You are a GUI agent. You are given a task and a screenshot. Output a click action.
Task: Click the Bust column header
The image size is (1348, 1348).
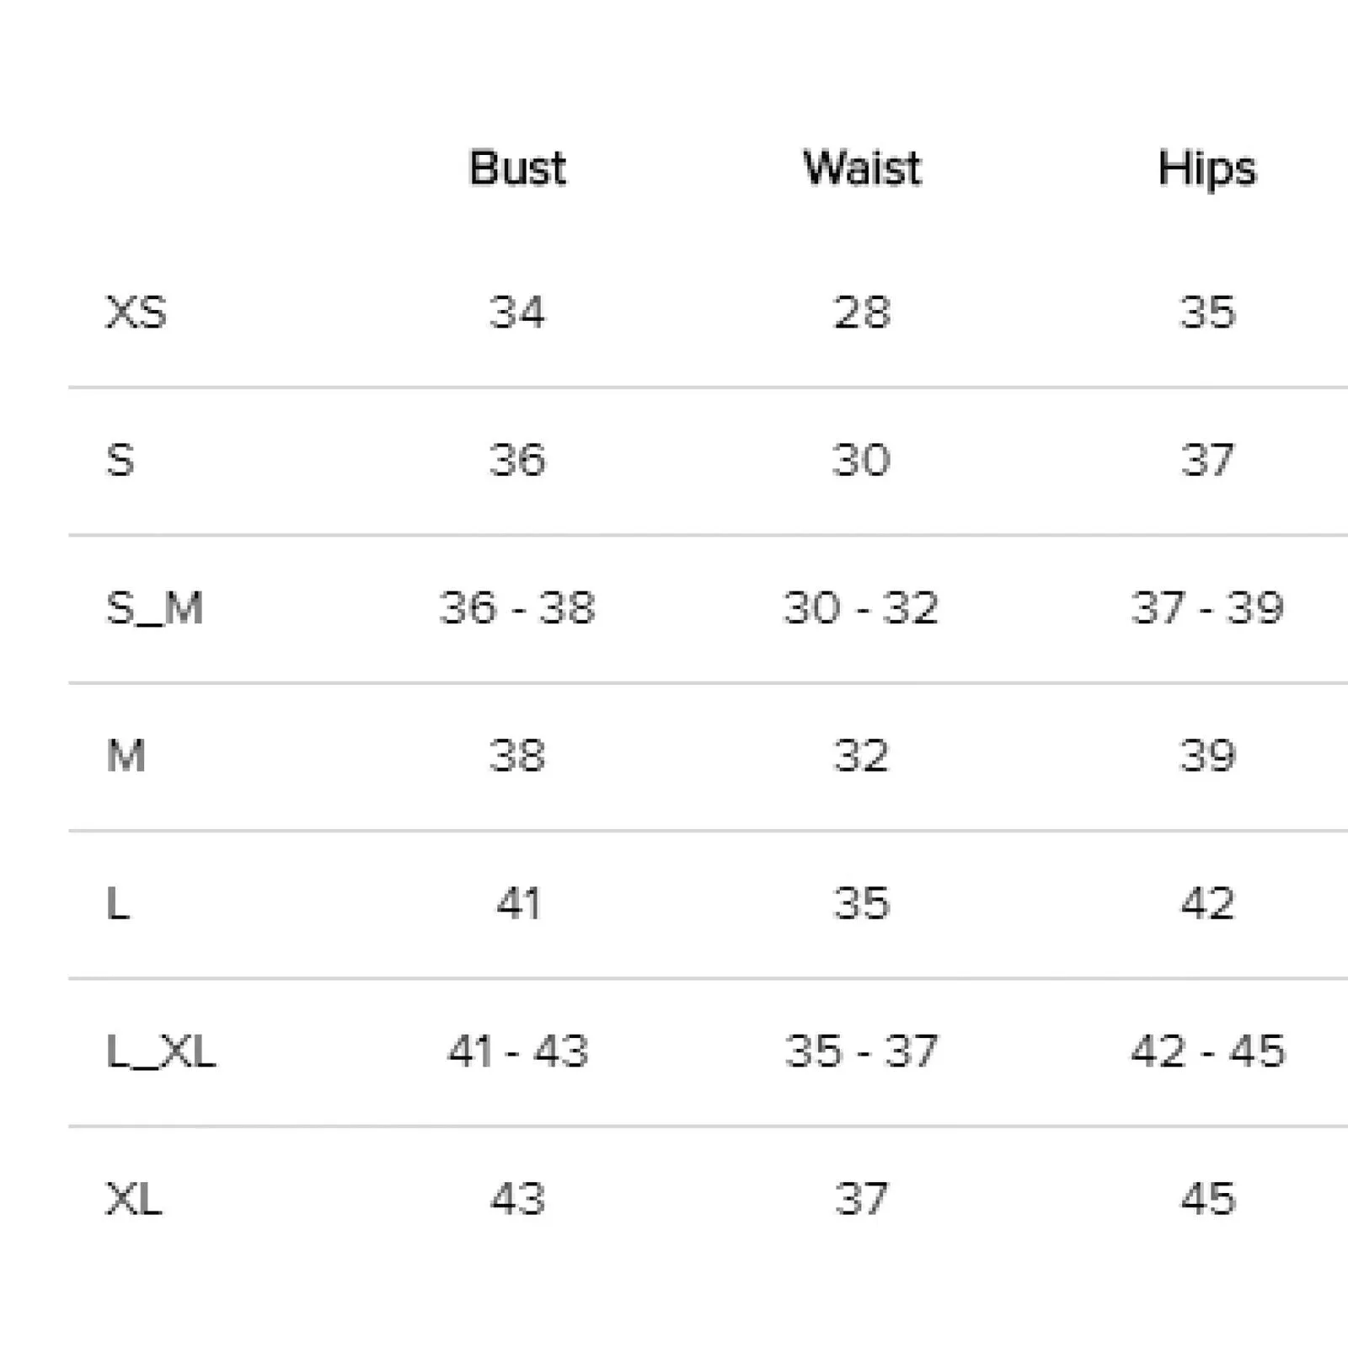[x=517, y=168]
